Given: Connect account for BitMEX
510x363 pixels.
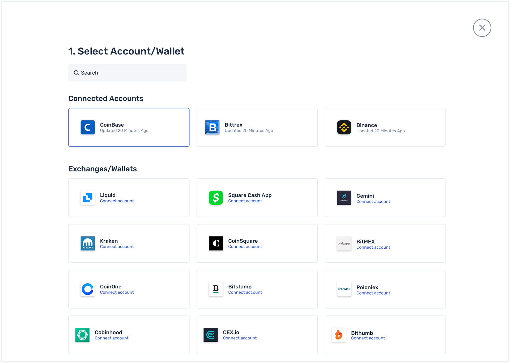Looking at the screenshot, I should pos(373,247).
